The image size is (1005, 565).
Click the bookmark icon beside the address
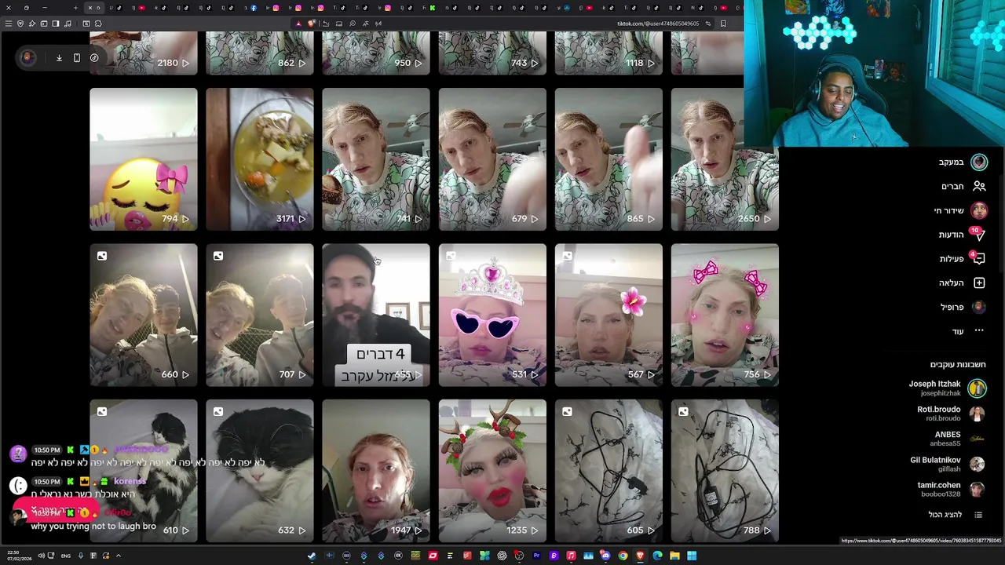(723, 24)
